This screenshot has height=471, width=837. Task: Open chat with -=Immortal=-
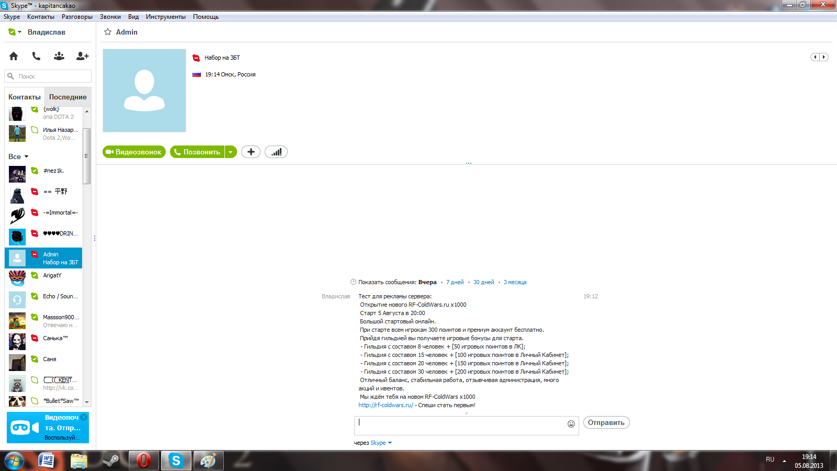[x=44, y=216]
